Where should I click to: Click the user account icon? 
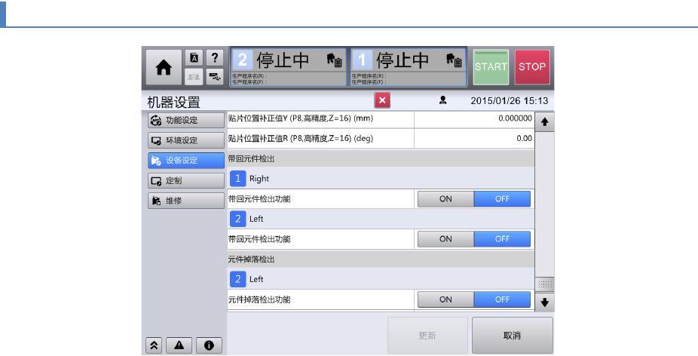(443, 100)
